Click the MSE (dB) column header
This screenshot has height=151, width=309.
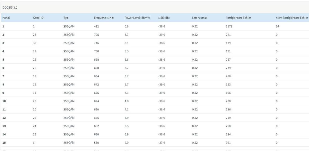click(164, 18)
